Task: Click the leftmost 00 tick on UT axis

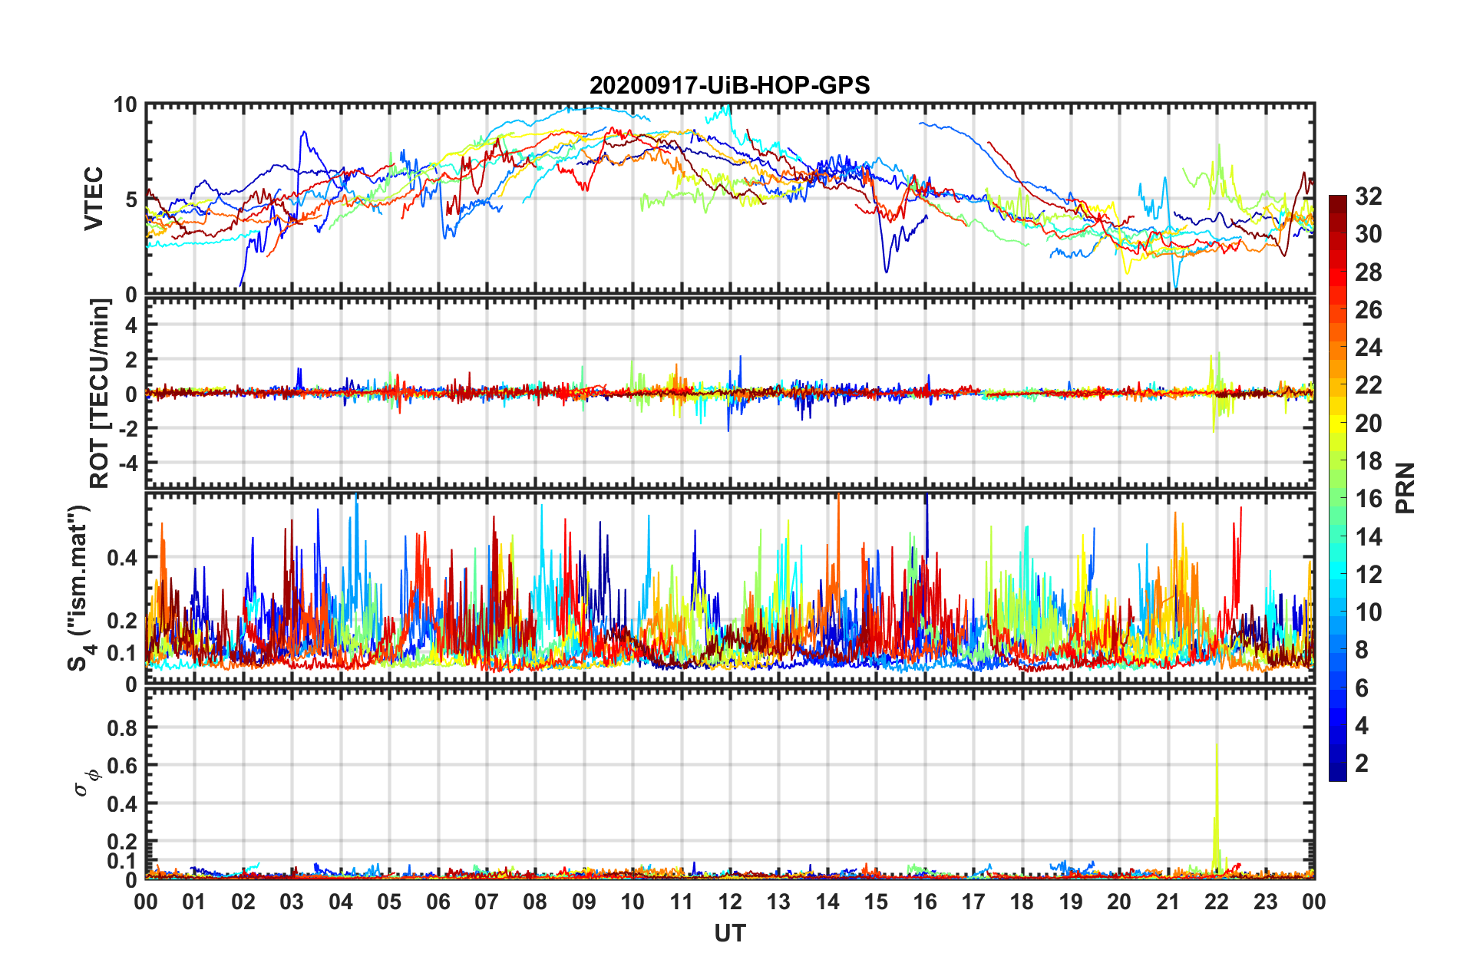Action: pos(146,902)
